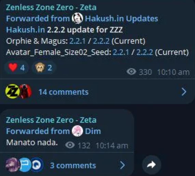Toggle the monkey emoji reaction
The width and height of the screenshot is (195, 176).
click(43, 68)
